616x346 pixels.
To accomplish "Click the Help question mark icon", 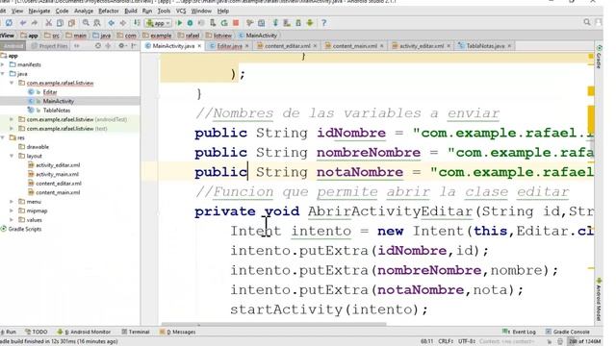I will click(323, 23).
